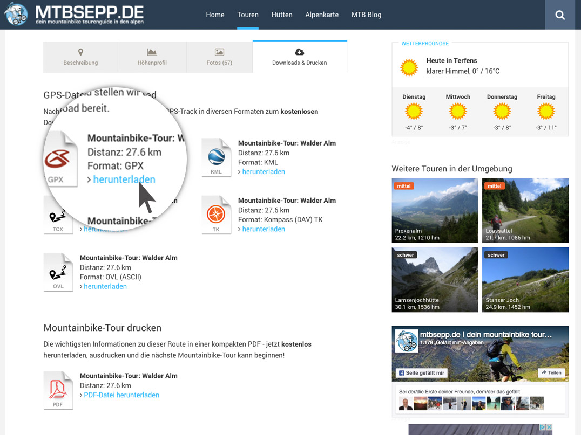
Task: Open Alpenkarte from the top menu
Action: (322, 15)
